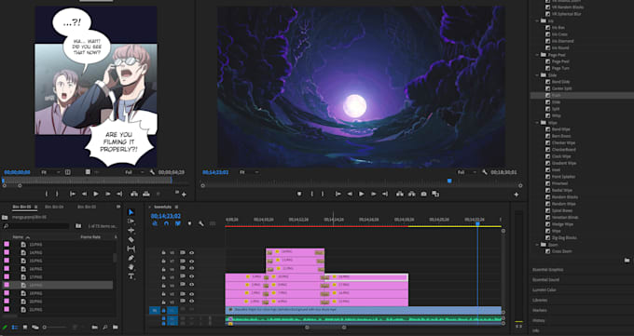Collapse the Page Peel effects folder
The width and height of the screenshot is (634, 336).
(537, 55)
